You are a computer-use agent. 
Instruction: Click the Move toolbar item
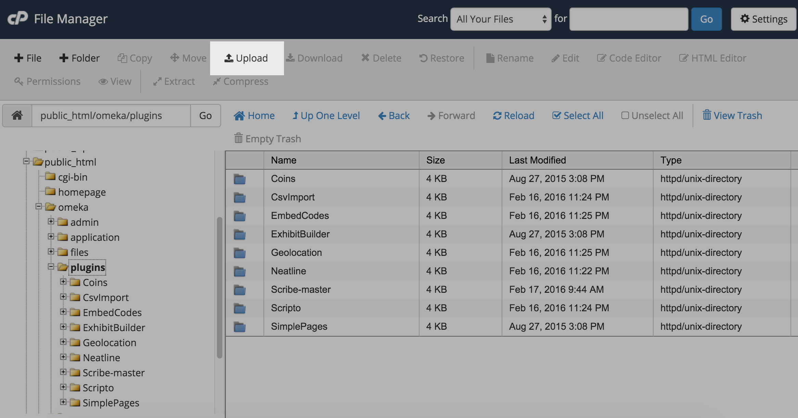click(189, 58)
